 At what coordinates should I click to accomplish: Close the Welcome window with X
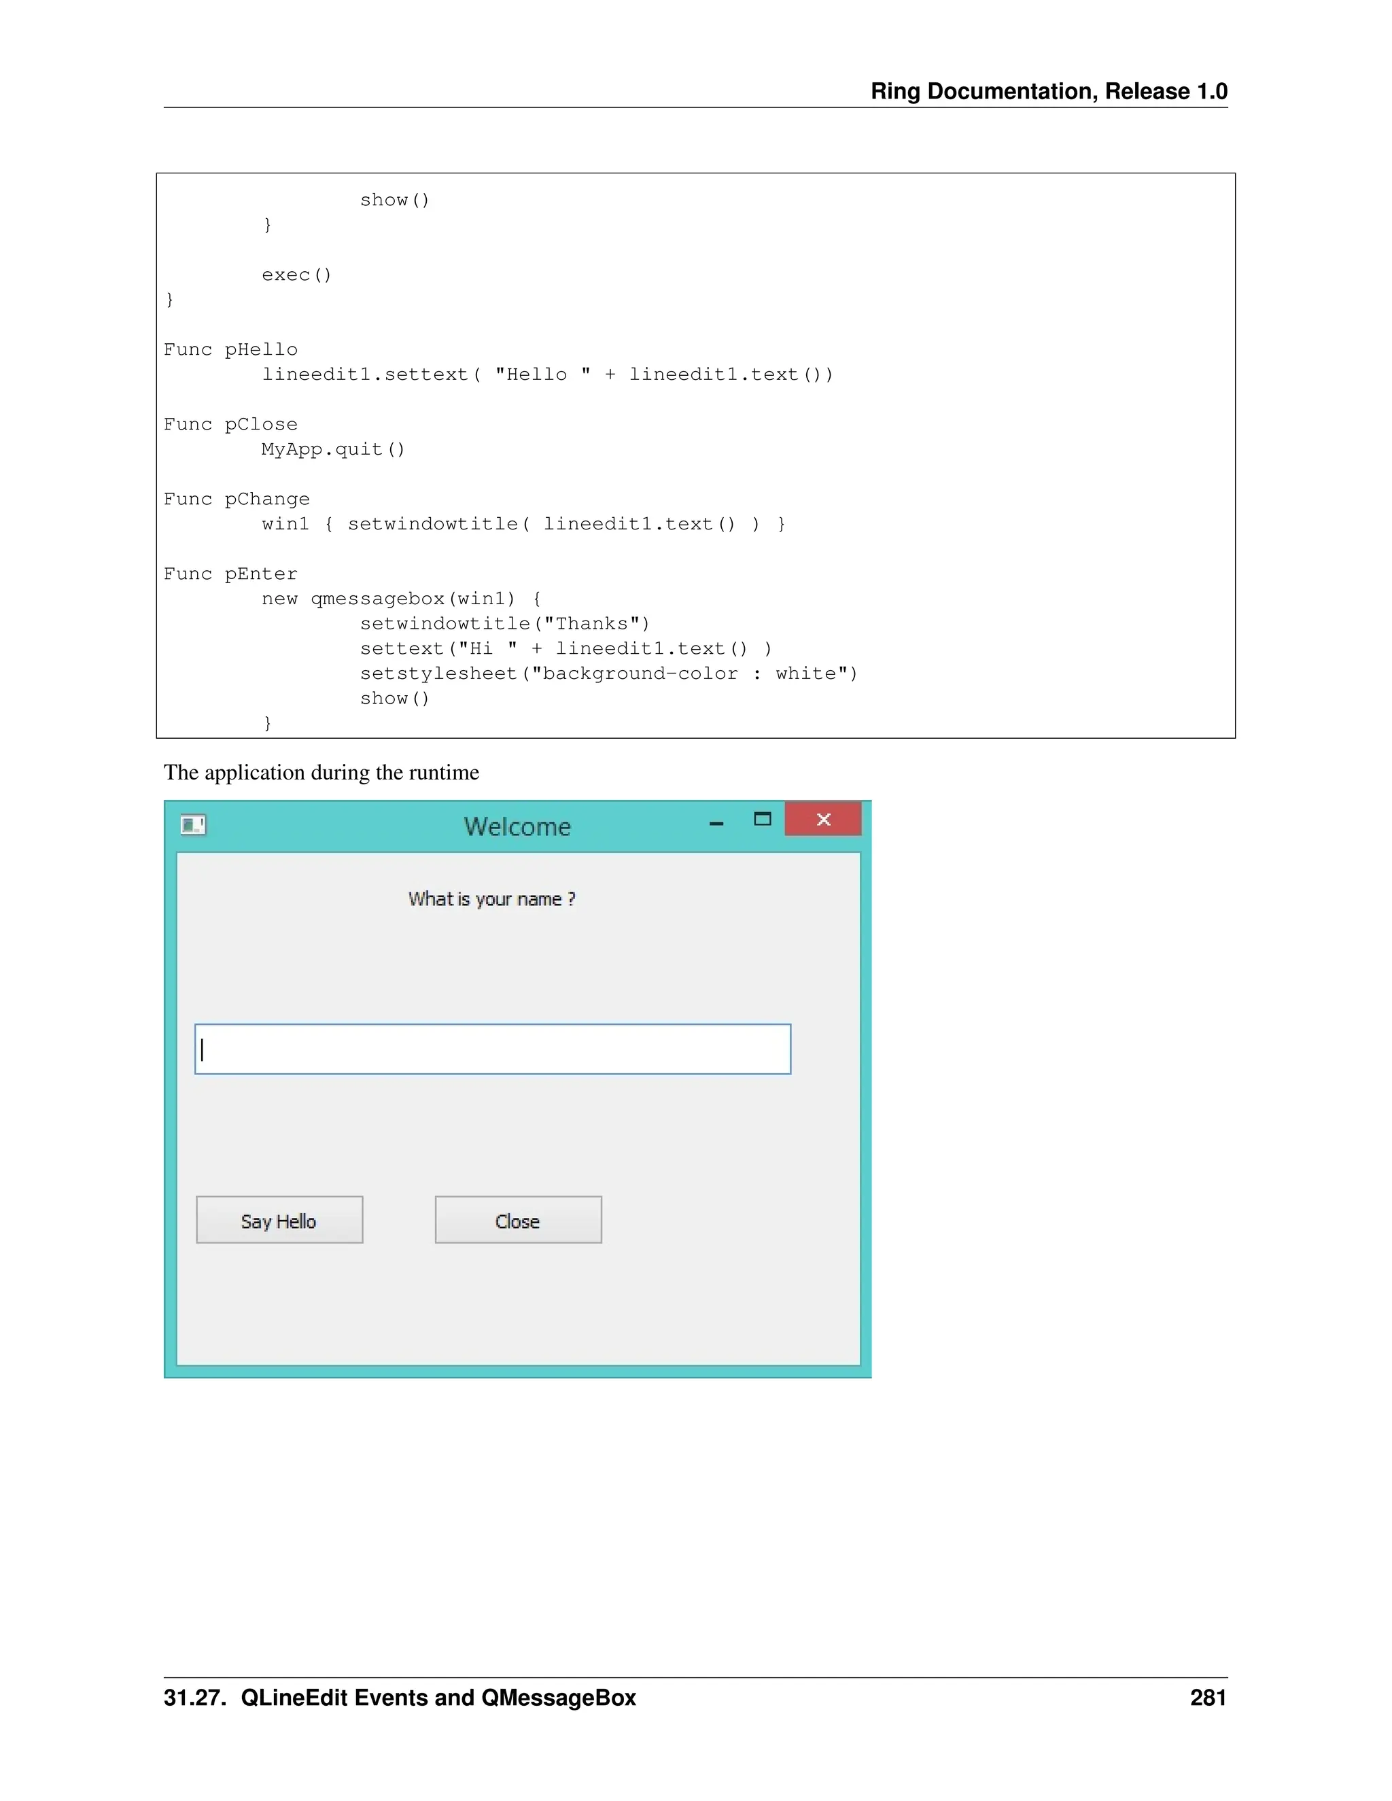(x=823, y=819)
